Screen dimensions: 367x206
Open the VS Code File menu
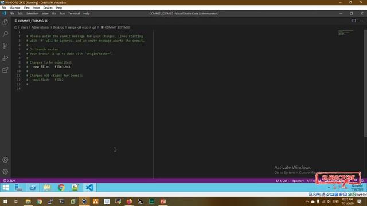click(x=11, y=14)
